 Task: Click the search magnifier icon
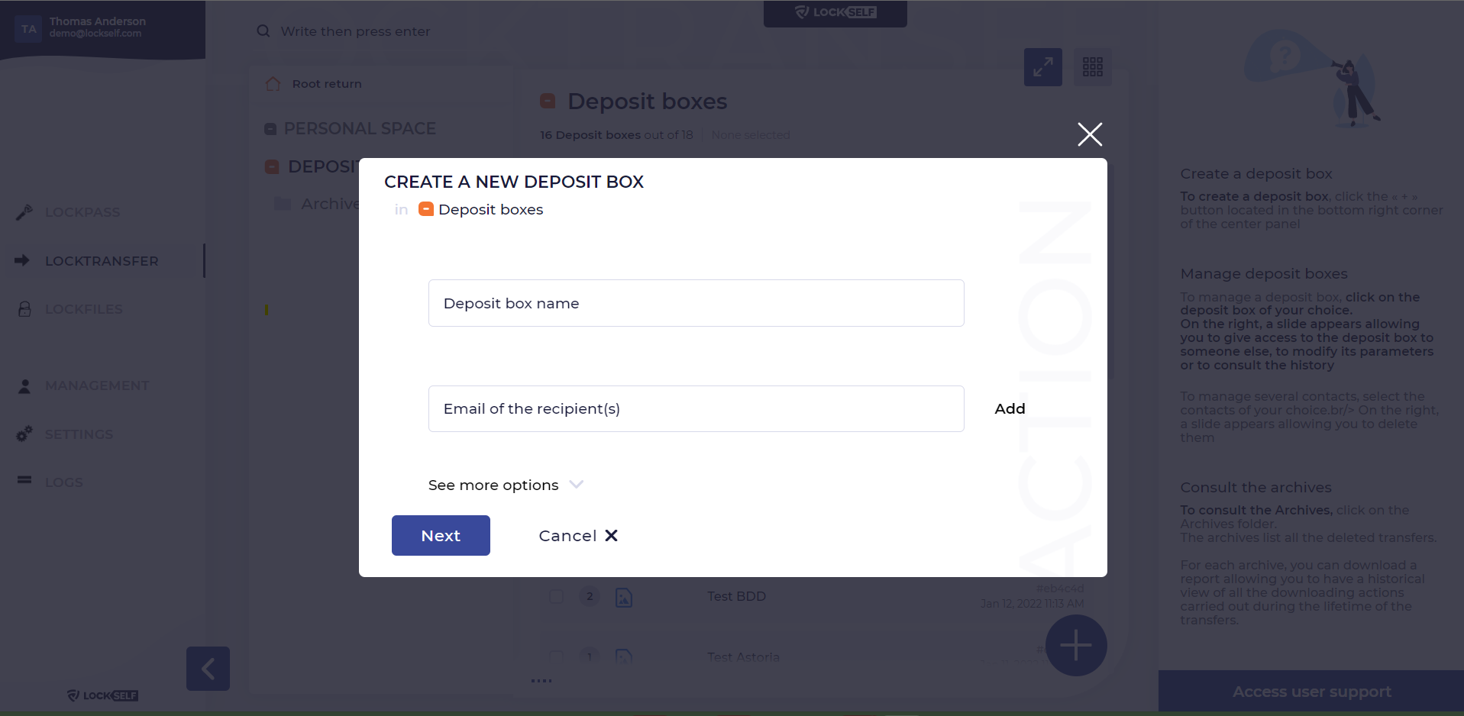263,31
